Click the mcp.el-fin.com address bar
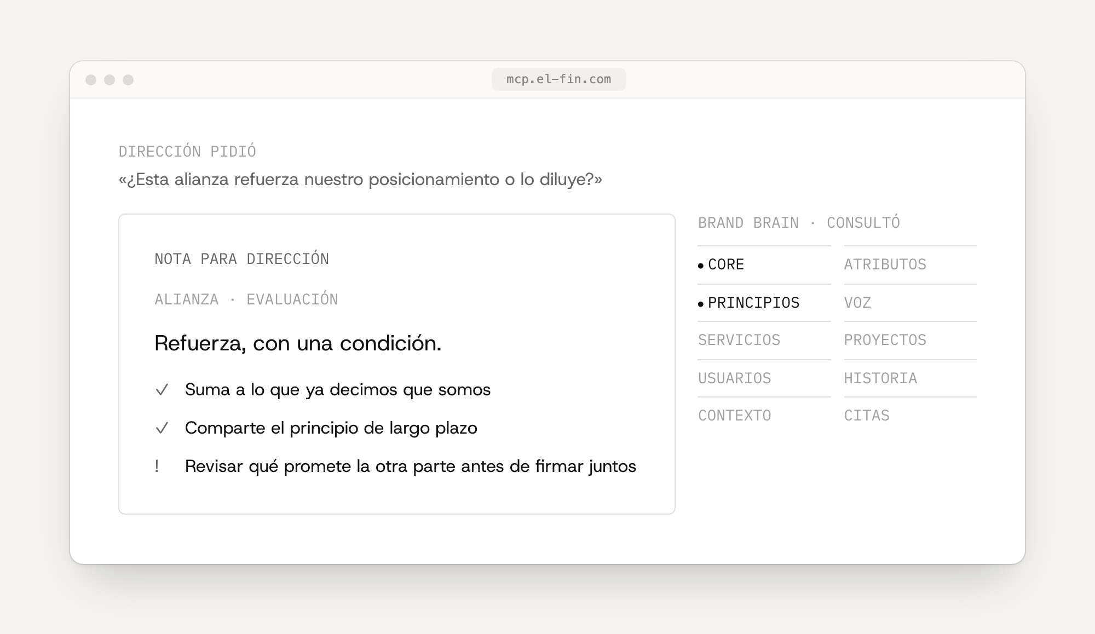 tap(558, 79)
